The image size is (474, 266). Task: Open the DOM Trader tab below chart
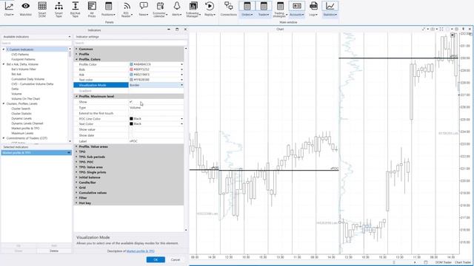click(444, 262)
